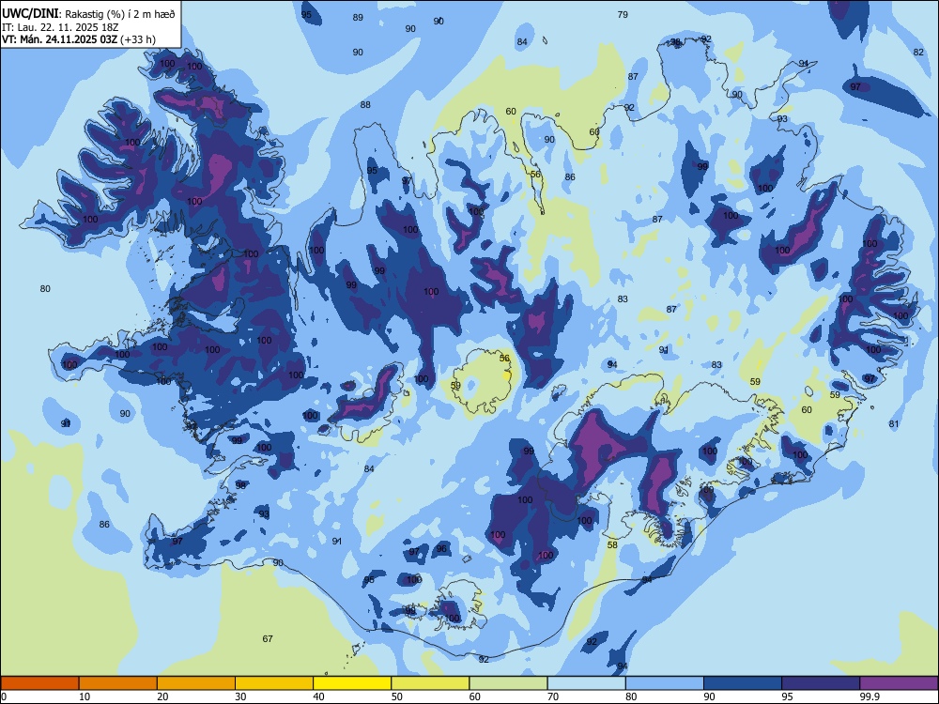Image resolution: width=939 pixels, height=704 pixels.
Task: Click the gold 30–40 legend swatch
Action: click(x=274, y=683)
